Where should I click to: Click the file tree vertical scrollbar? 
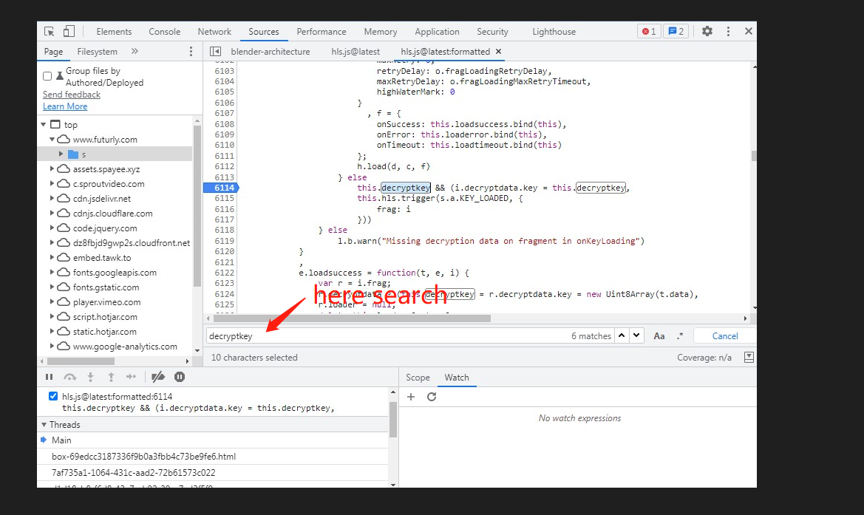coord(197,207)
